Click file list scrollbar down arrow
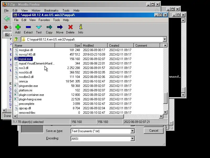Viewport: 210px width, 158px height. [165, 112]
